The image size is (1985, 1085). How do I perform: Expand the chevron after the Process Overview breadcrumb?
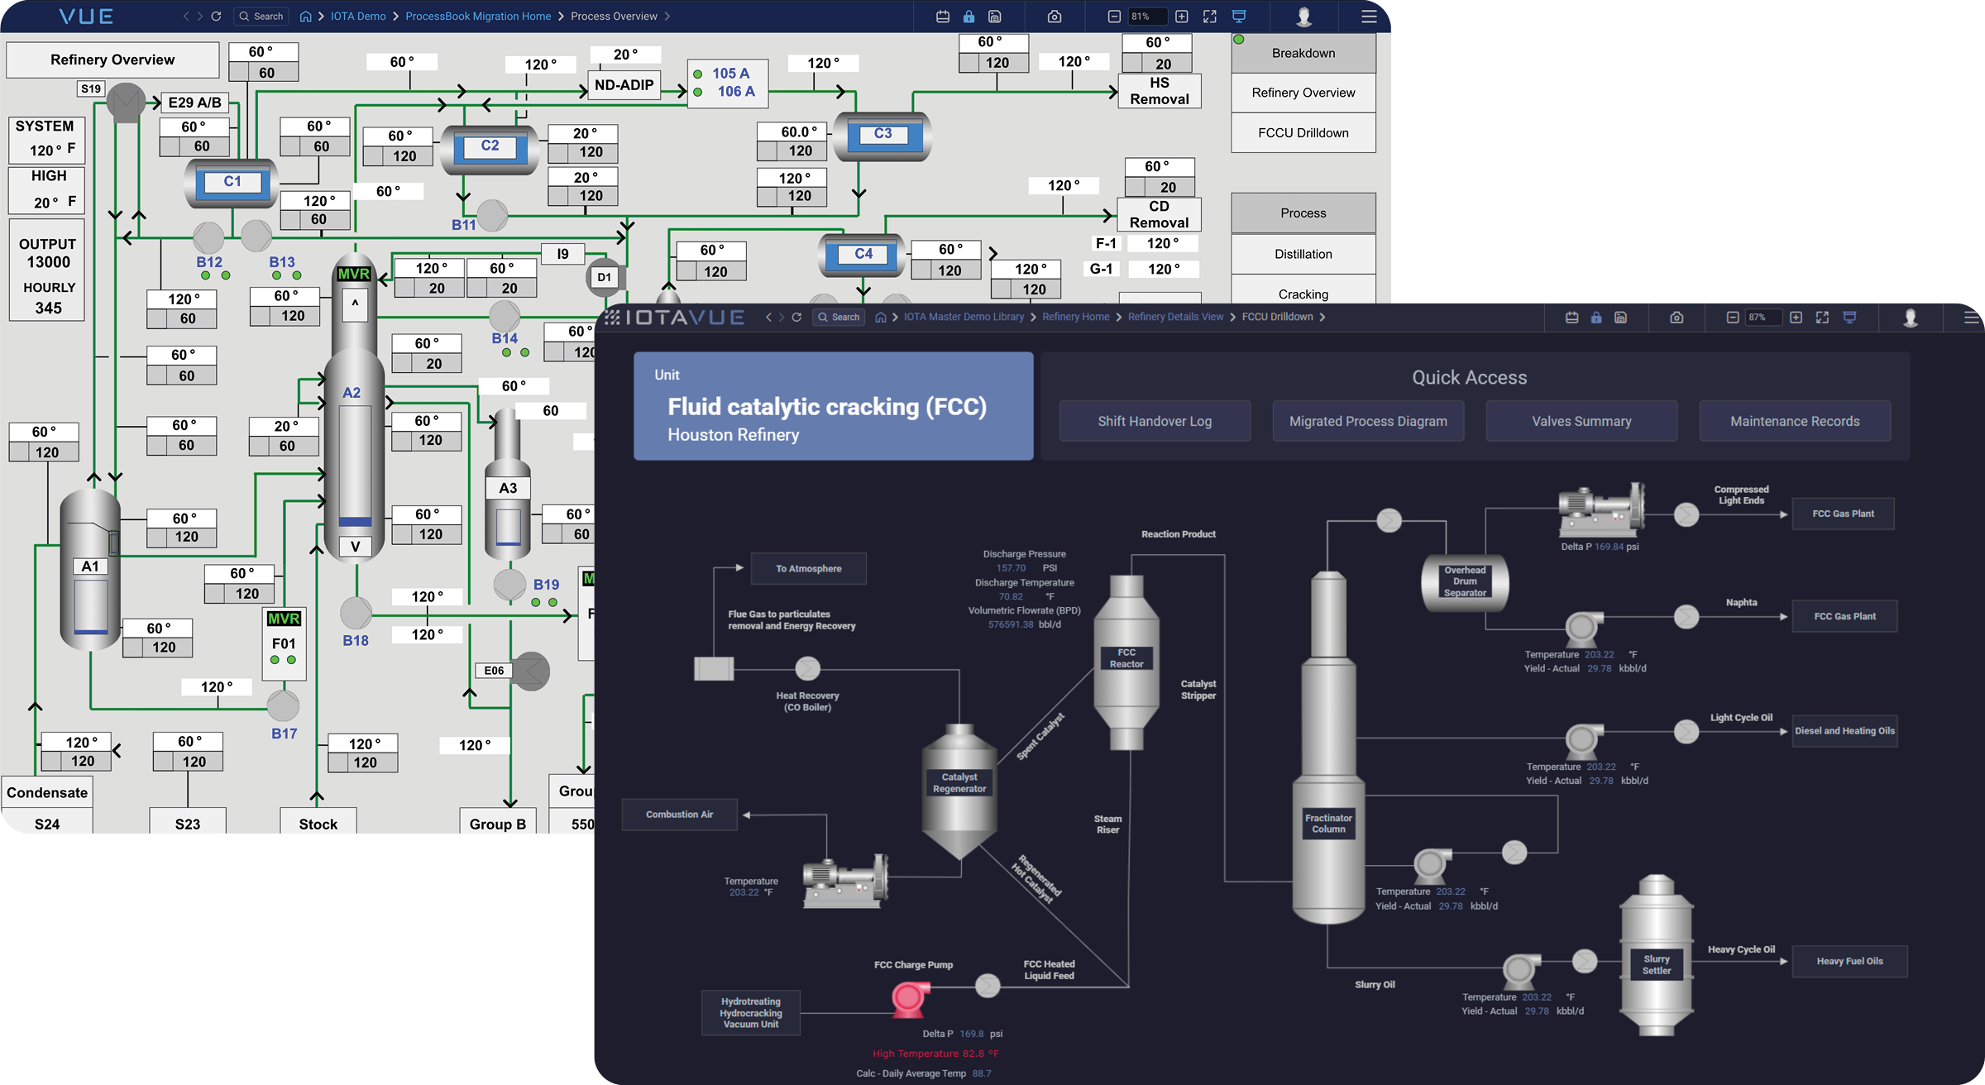[667, 17]
